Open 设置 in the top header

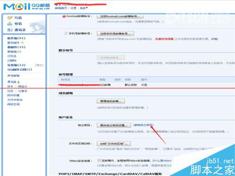(73, 8)
